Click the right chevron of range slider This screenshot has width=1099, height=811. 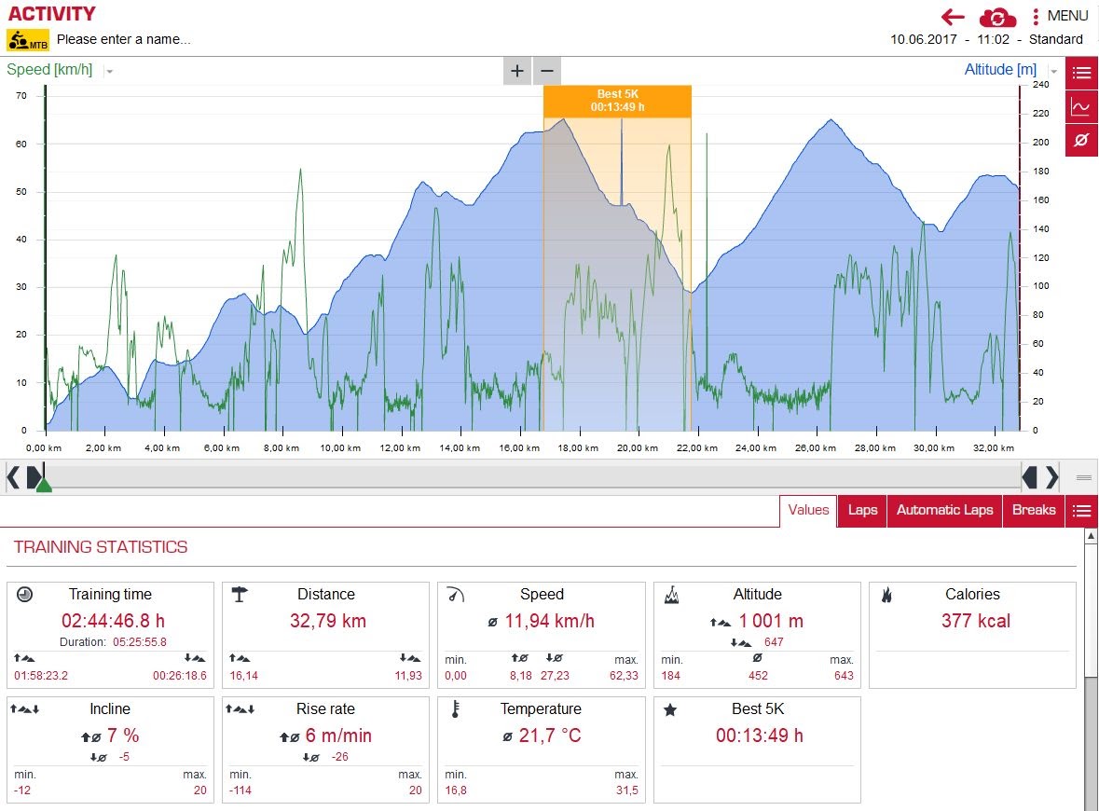click(x=1052, y=477)
